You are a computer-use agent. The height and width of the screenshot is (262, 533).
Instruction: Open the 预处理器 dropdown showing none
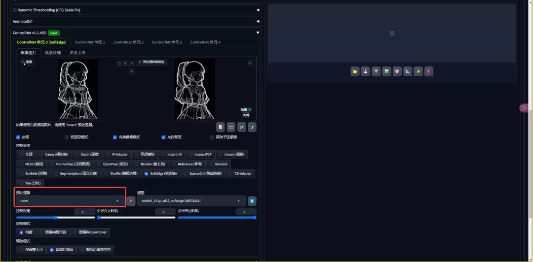(x=70, y=201)
